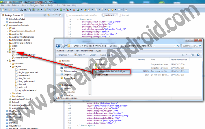Minimize the Package Explorer panel

[x=57, y=15]
